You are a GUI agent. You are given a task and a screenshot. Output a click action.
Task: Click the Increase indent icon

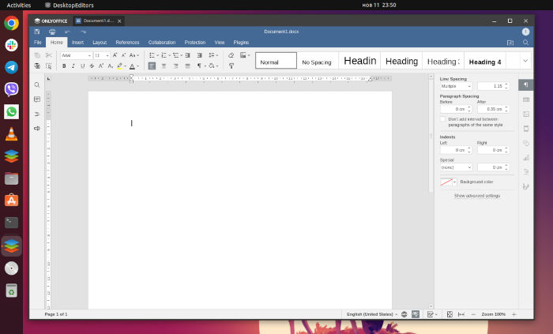pyautogui.click(x=199, y=55)
